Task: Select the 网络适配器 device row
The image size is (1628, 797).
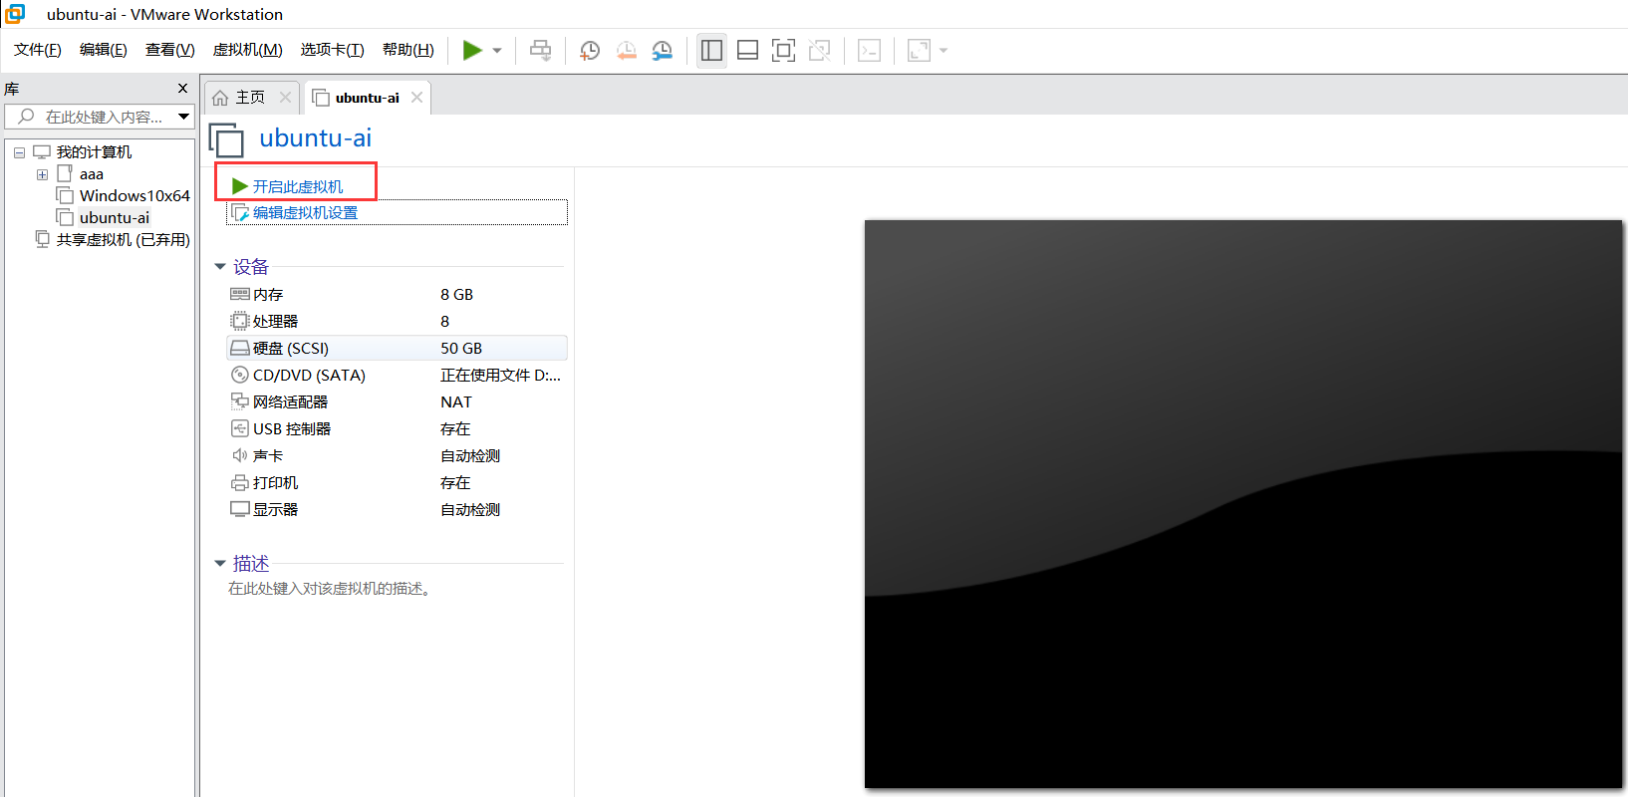Action: tap(397, 402)
